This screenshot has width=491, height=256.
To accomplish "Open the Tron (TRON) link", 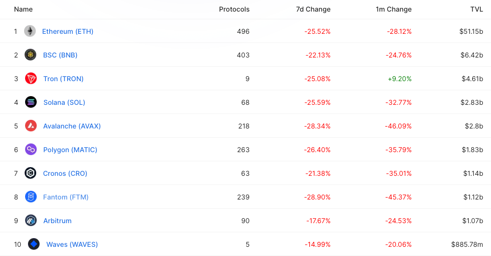I will [63, 79].
